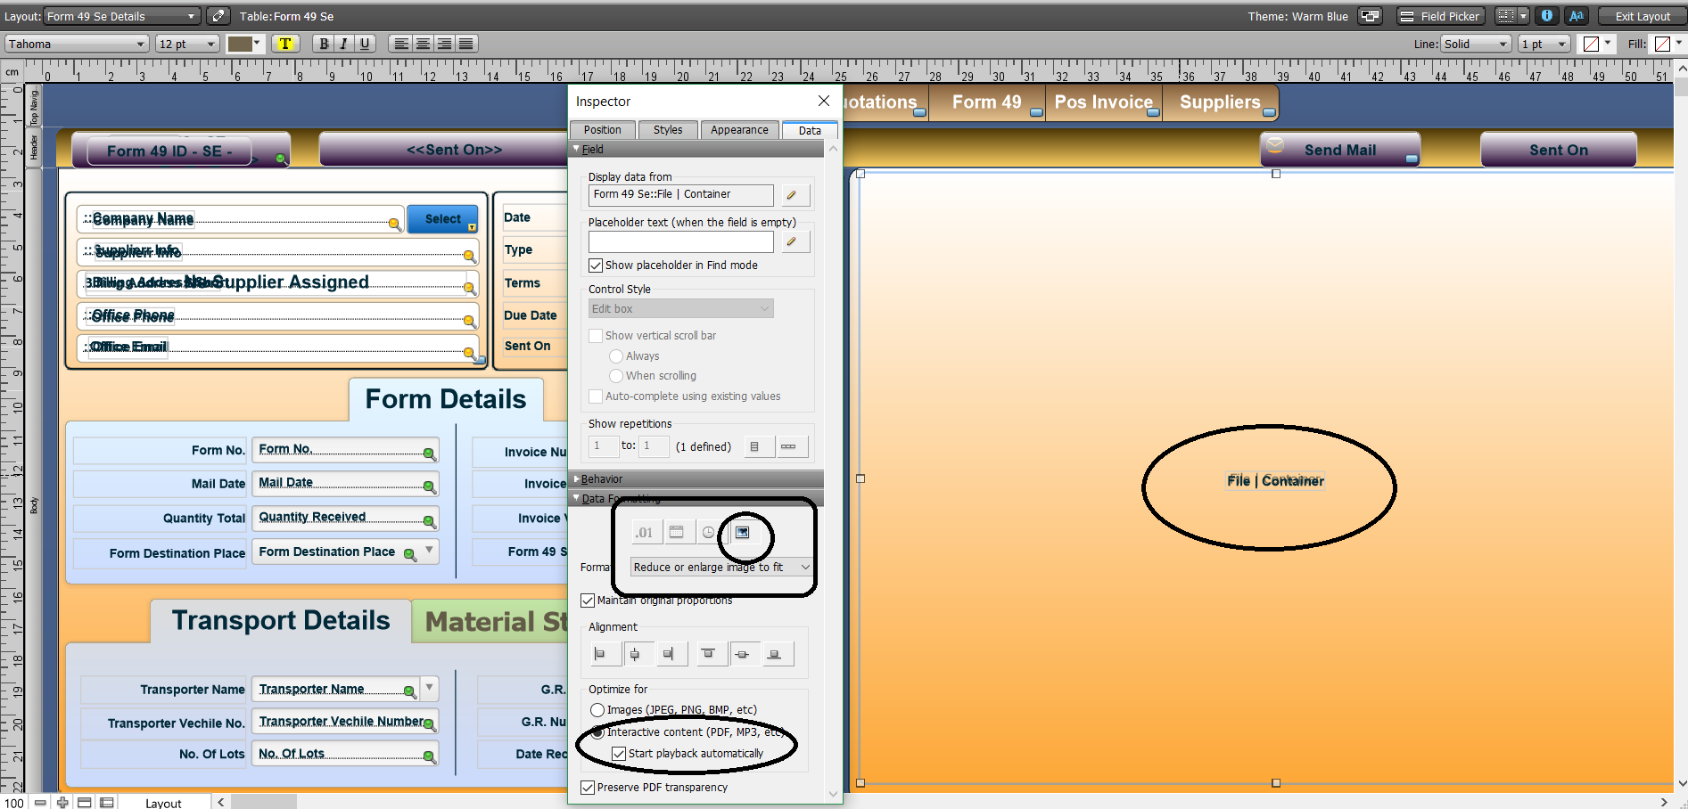Toggle the yellow text highlight T button
This screenshot has width=1688, height=809.
285,44
